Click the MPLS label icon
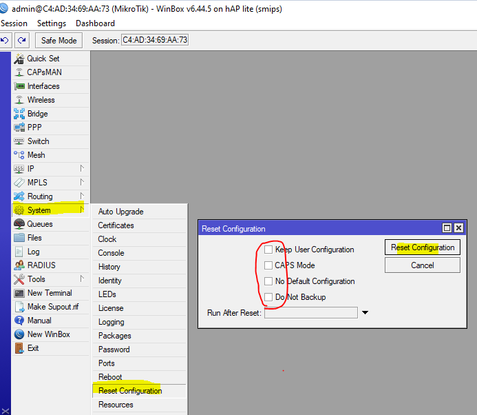Viewport: 477px width, 415px height. coord(19,183)
